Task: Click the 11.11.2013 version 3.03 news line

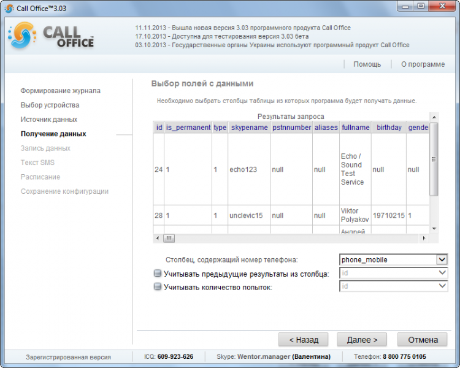Action: 243,28
